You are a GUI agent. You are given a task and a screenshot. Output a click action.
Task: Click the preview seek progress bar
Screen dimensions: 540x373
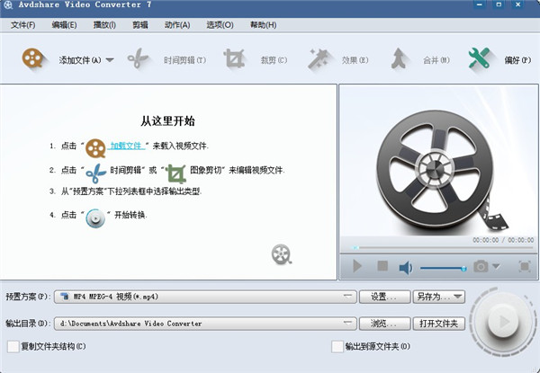(x=442, y=247)
